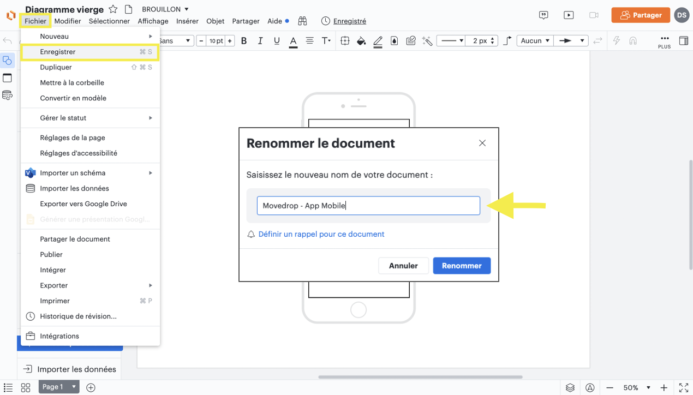
Task: Open the line style dropdown
Action: point(451,41)
